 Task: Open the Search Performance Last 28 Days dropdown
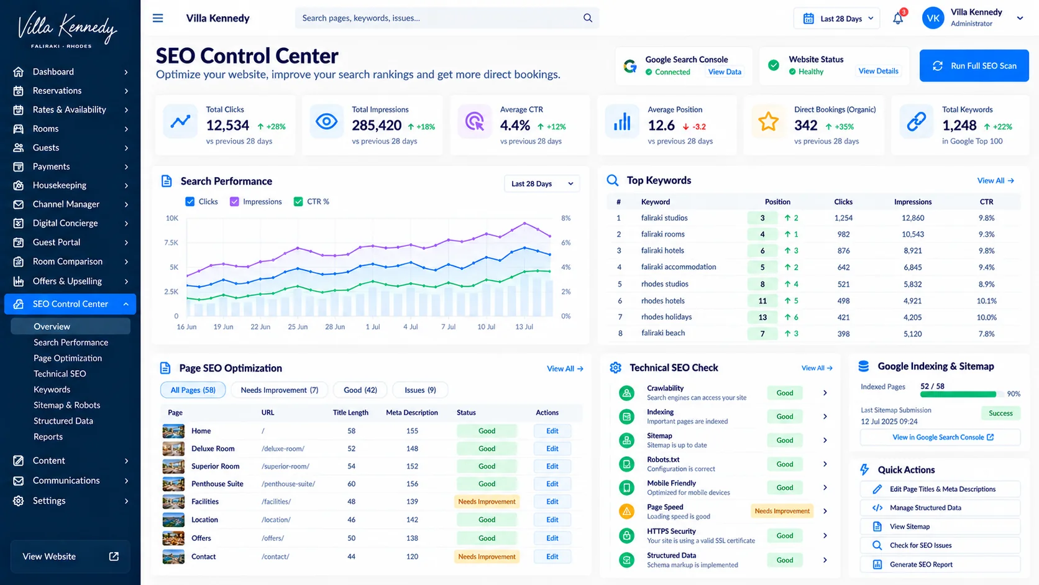(x=542, y=183)
